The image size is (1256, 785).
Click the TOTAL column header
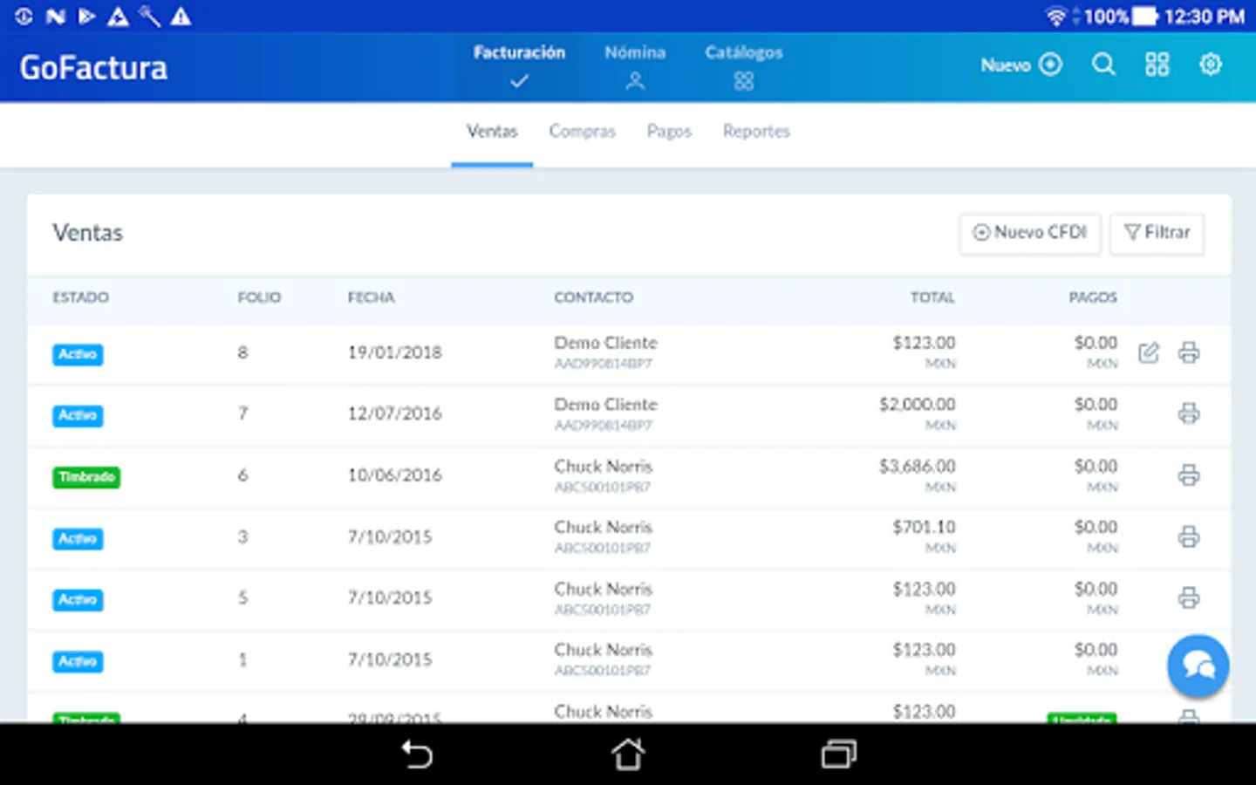[932, 297]
